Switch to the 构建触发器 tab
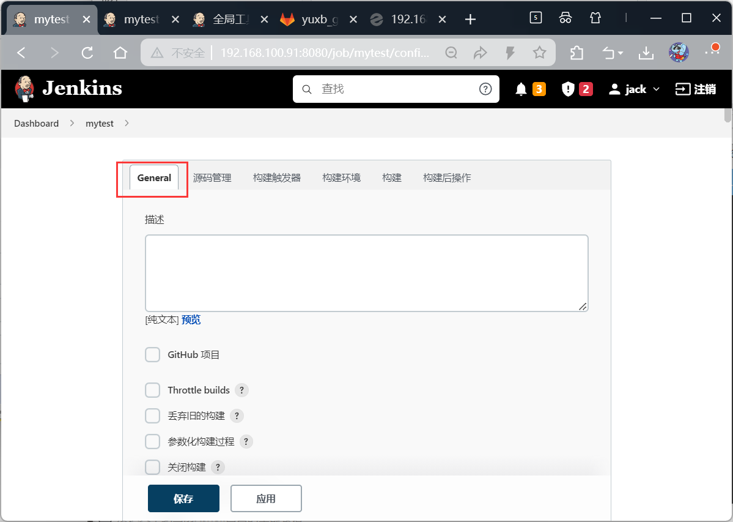This screenshot has width=733, height=522. pos(277,177)
